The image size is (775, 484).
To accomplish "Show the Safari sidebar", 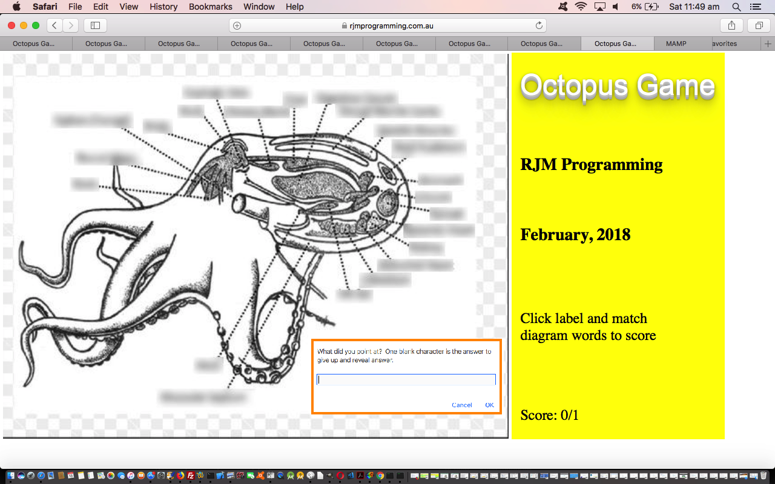I will 95,25.
